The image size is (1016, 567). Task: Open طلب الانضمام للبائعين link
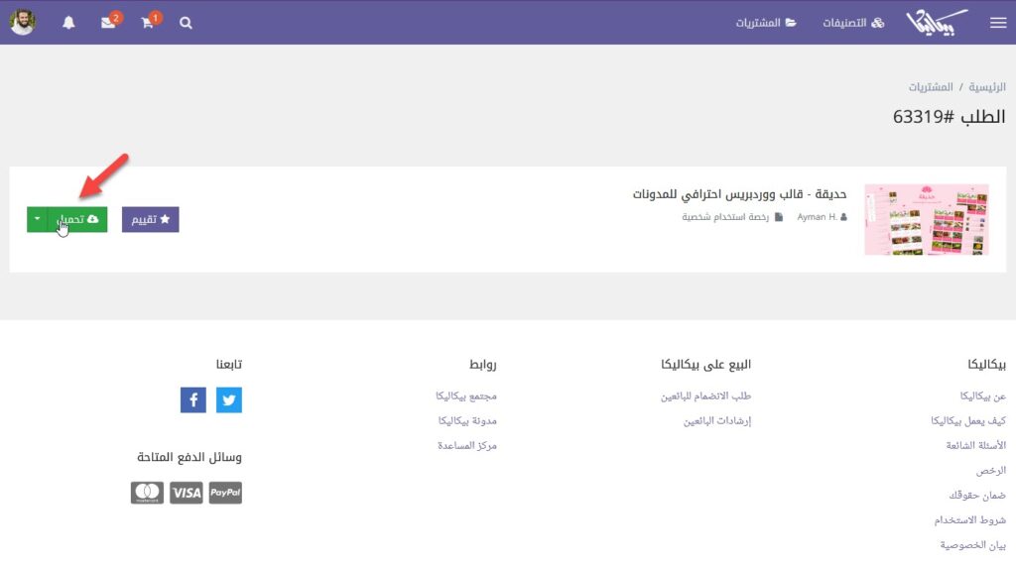[x=705, y=397]
